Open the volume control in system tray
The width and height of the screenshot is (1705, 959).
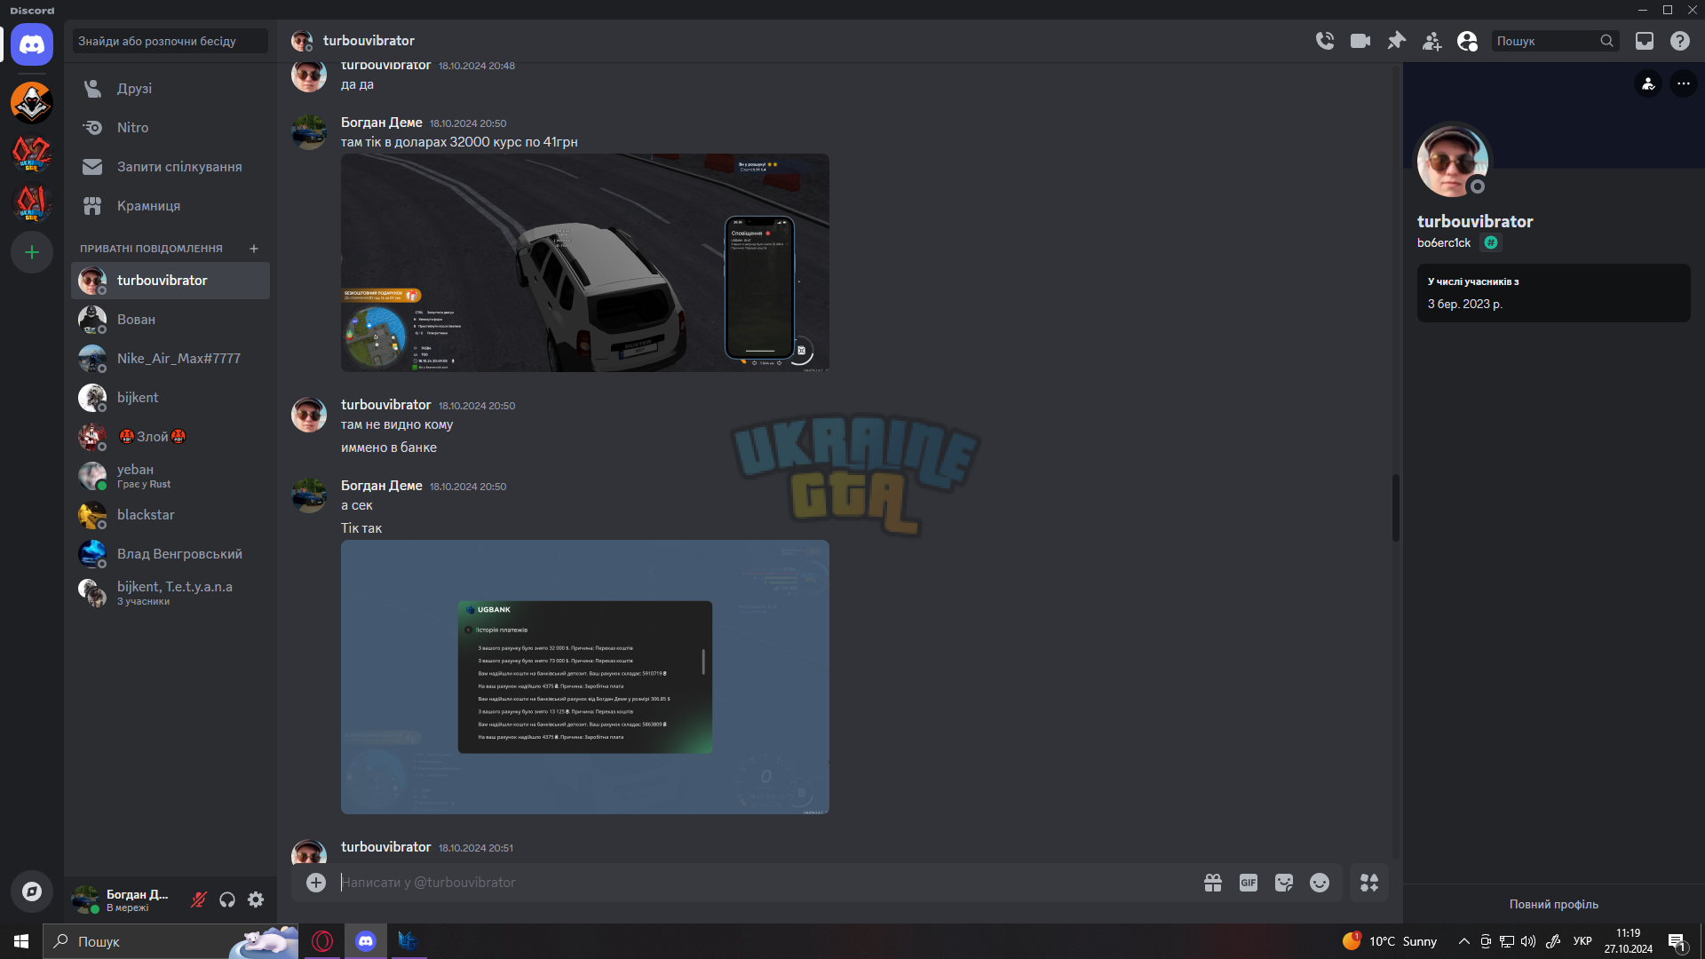tap(1527, 941)
